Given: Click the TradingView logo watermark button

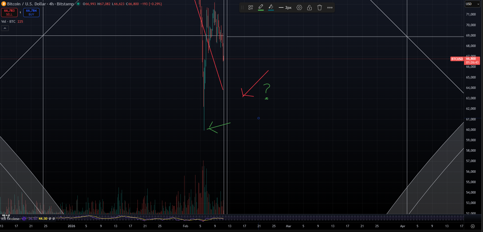Looking at the screenshot, I should [6, 216].
